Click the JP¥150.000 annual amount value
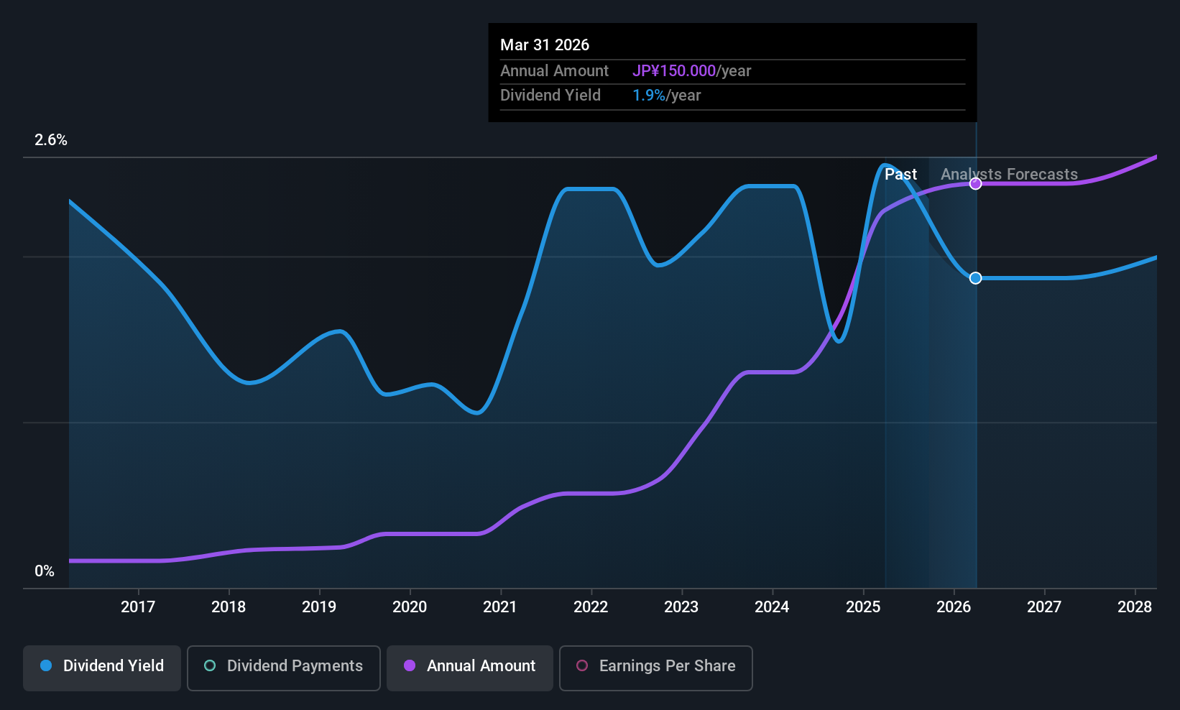Image resolution: width=1180 pixels, height=710 pixels. (x=673, y=71)
